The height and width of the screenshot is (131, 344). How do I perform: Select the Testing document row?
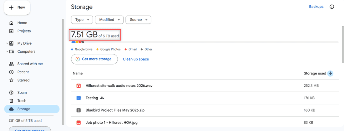(x=205, y=98)
